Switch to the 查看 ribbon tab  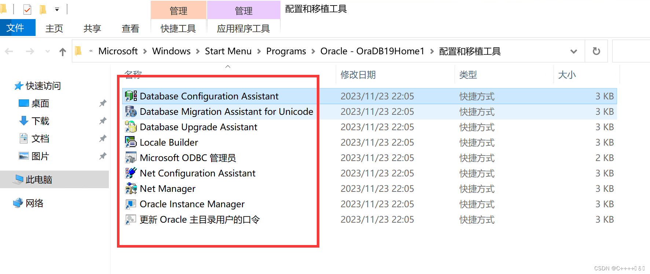[131, 28]
